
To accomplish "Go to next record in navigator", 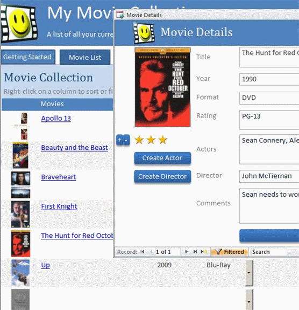I will point(186,252).
